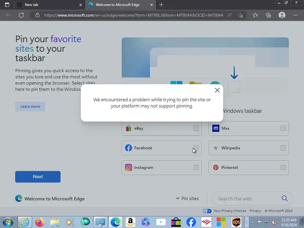Check the Instagram checkbox
The image size is (304, 228).
[196, 167]
